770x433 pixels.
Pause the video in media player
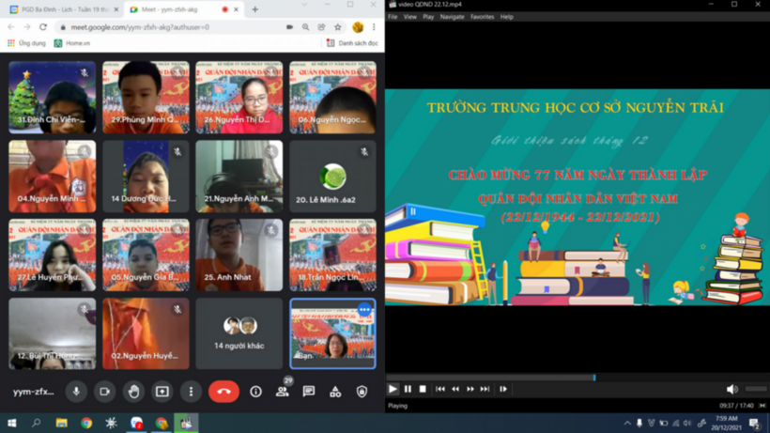pos(408,389)
